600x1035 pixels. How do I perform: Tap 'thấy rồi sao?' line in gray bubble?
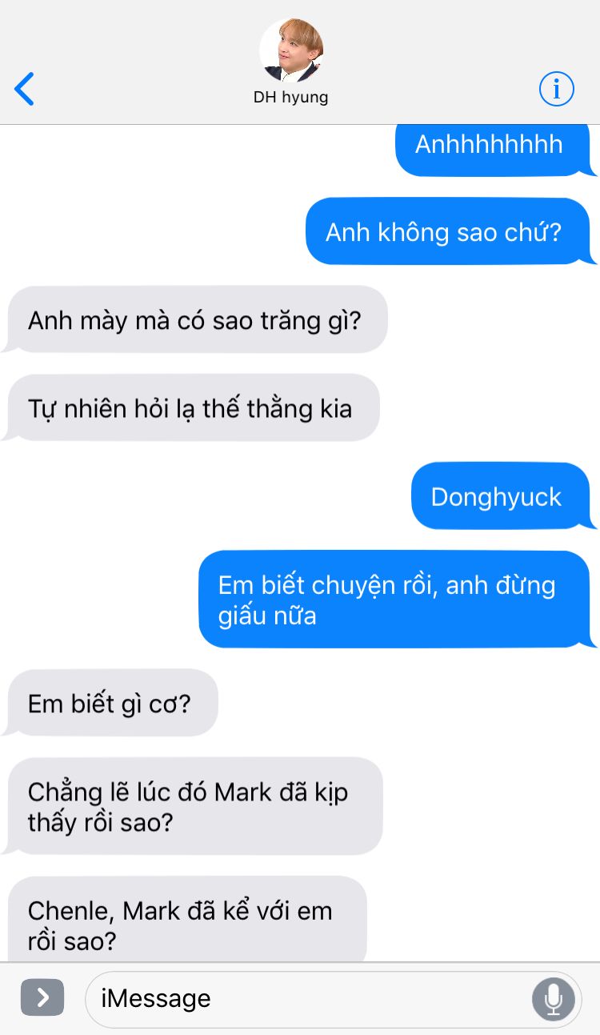point(100,823)
